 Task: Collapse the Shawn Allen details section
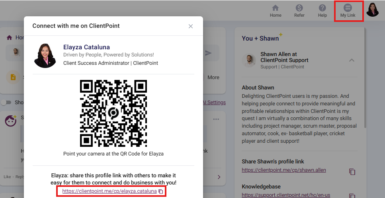point(352,60)
